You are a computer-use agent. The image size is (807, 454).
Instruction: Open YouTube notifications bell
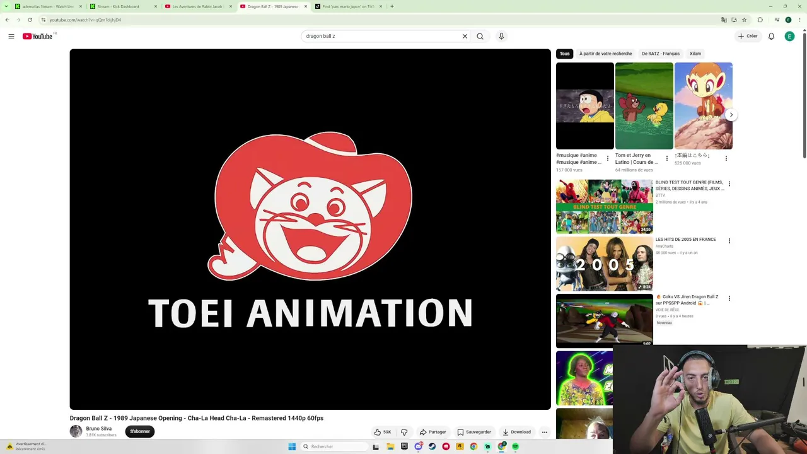pyautogui.click(x=771, y=36)
